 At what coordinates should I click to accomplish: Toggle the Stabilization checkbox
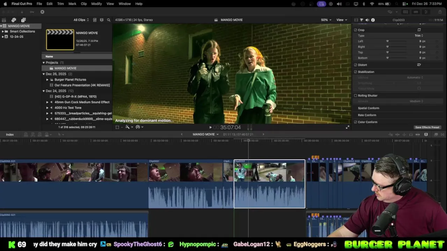356,72
